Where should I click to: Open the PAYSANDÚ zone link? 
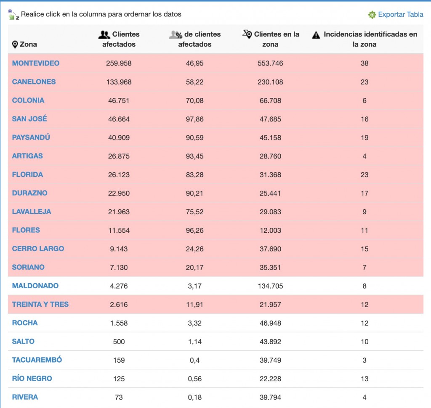coord(31,137)
